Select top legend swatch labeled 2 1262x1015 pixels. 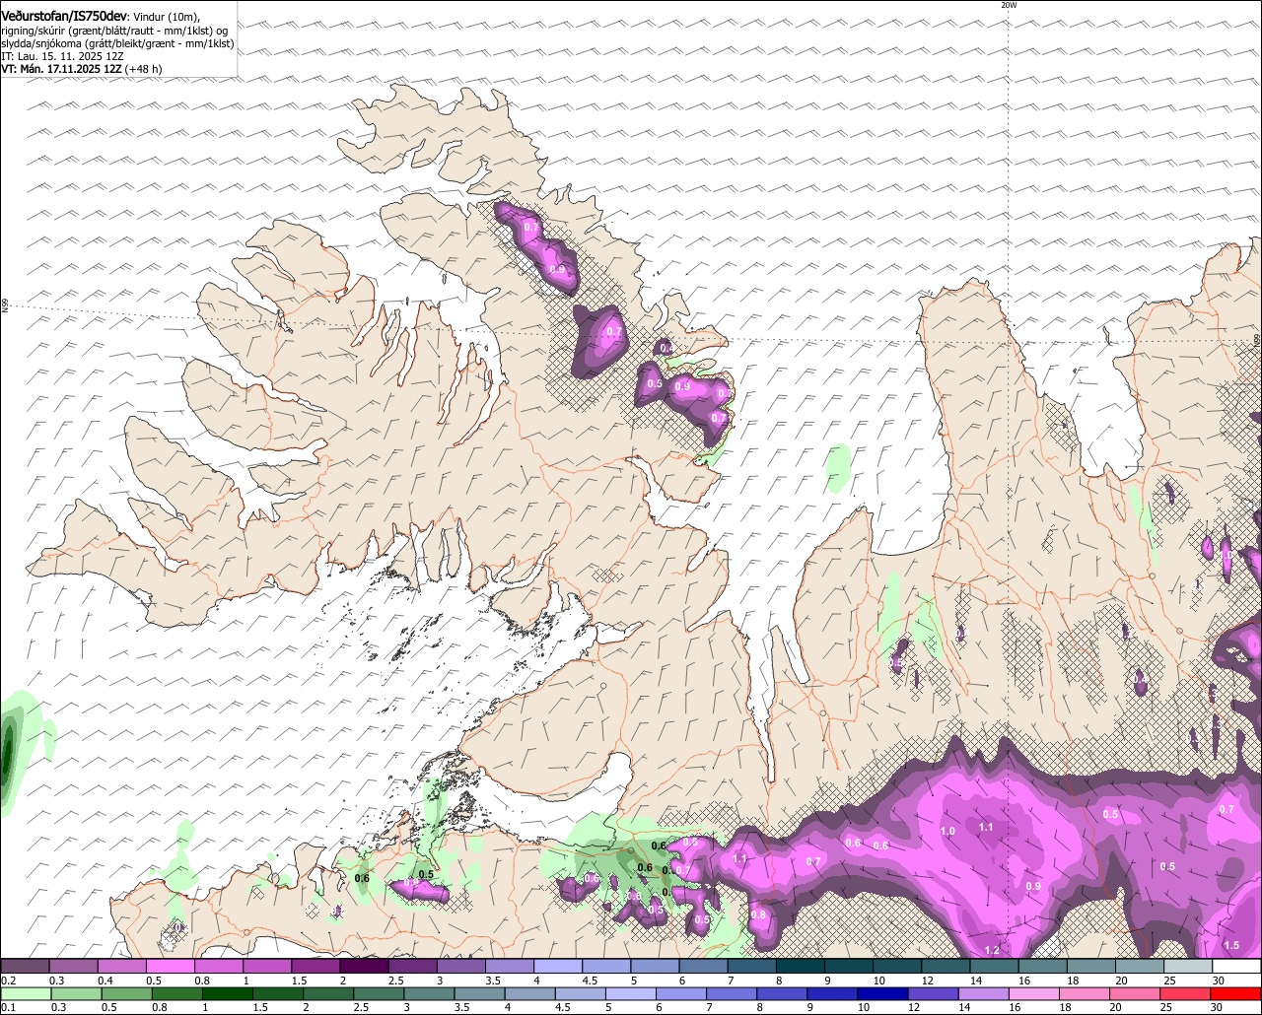point(364,966)
